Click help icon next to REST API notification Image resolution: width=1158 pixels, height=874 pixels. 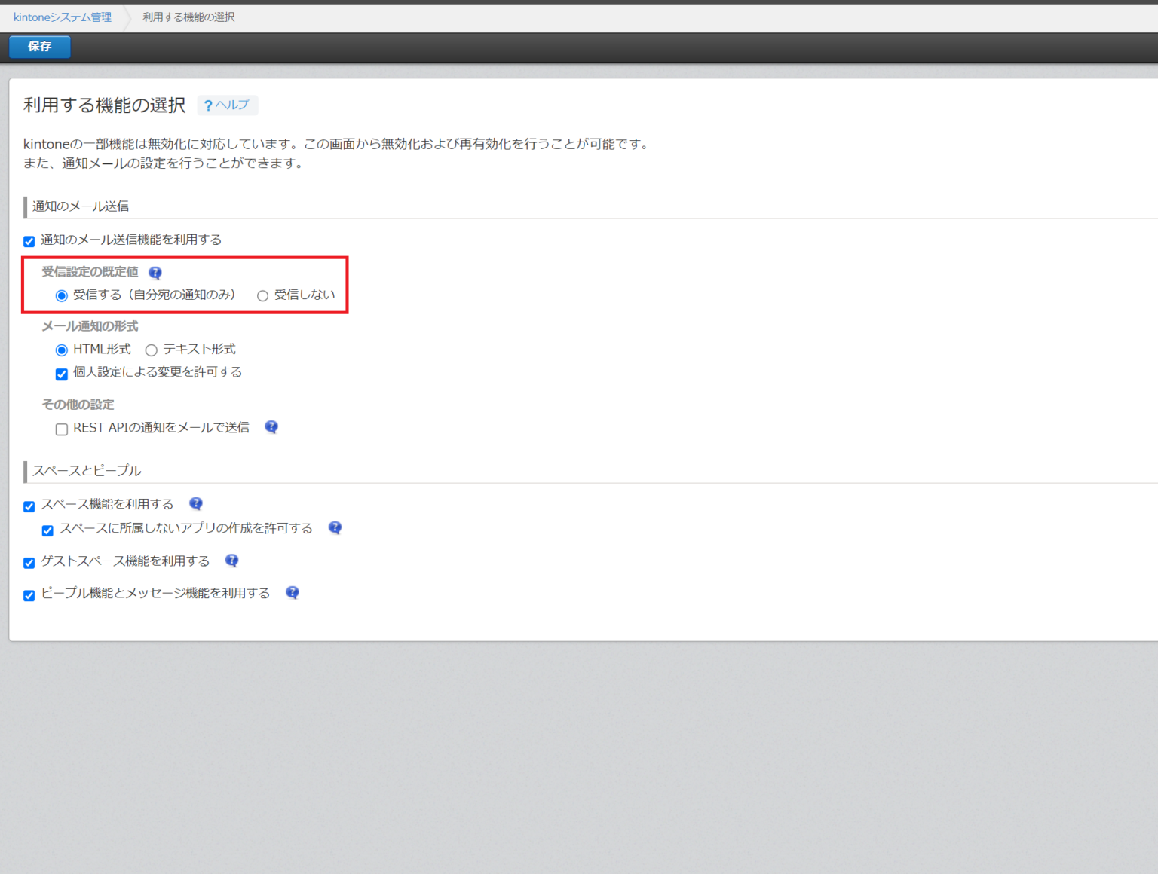(x=271, y=427)
